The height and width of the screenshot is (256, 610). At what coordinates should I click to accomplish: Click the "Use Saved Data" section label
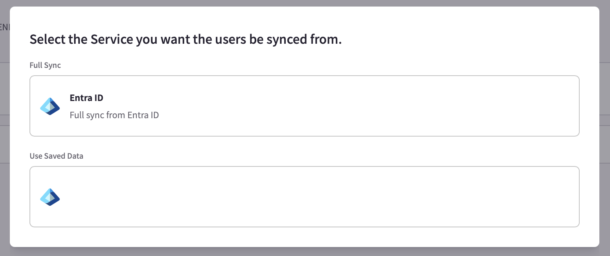coord(56,156)
